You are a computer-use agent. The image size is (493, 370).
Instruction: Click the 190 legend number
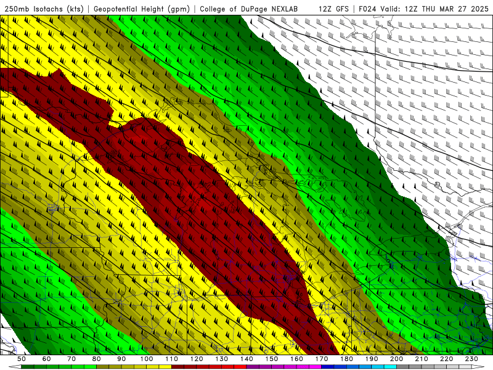pos(372,359)
